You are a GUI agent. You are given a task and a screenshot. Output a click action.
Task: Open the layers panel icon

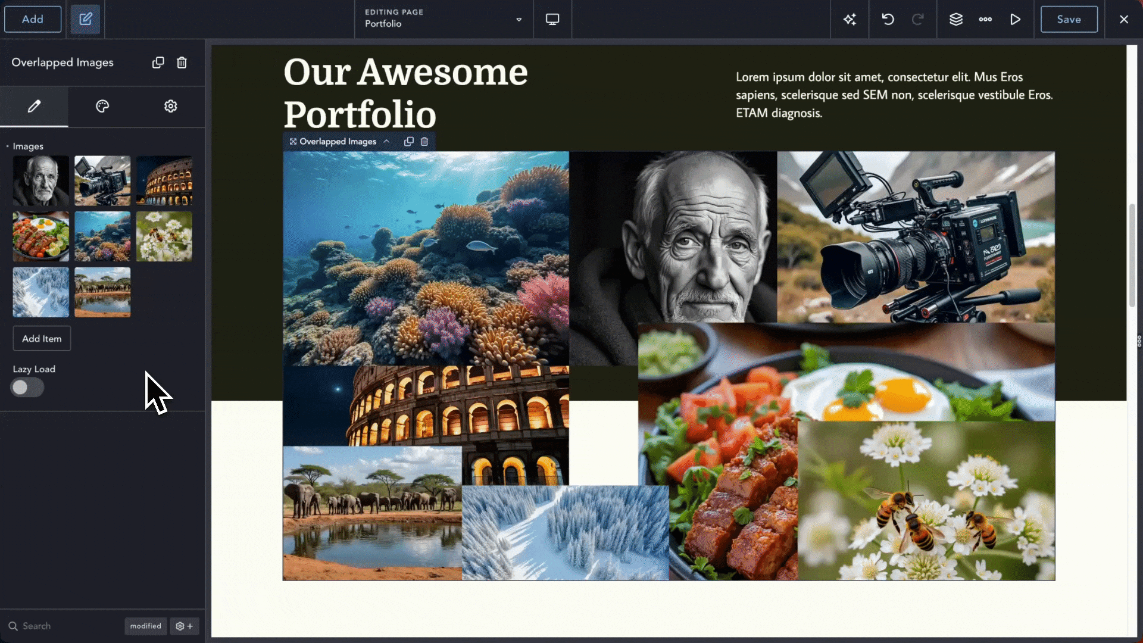tap(955, 20)
